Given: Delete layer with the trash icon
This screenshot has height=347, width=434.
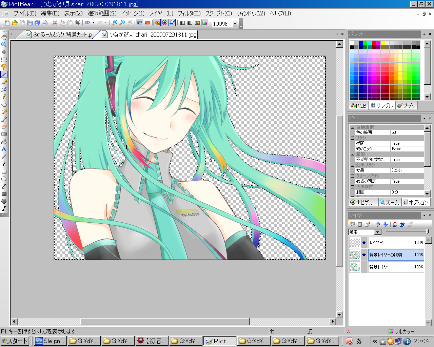Looking at the screenshot, I should point(360,224).
